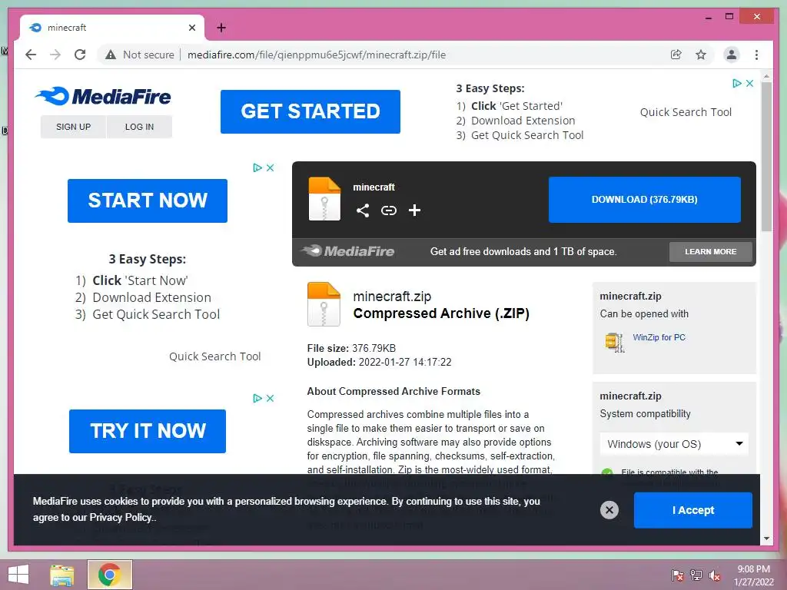Click the Chrome taskbar icon
The image size is (787, 590).
109,575
